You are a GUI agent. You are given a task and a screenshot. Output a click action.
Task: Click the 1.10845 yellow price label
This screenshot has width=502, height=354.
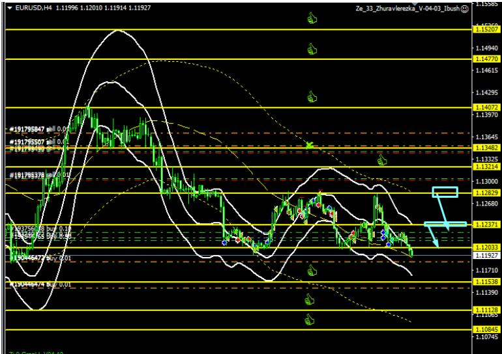(487, 329)
